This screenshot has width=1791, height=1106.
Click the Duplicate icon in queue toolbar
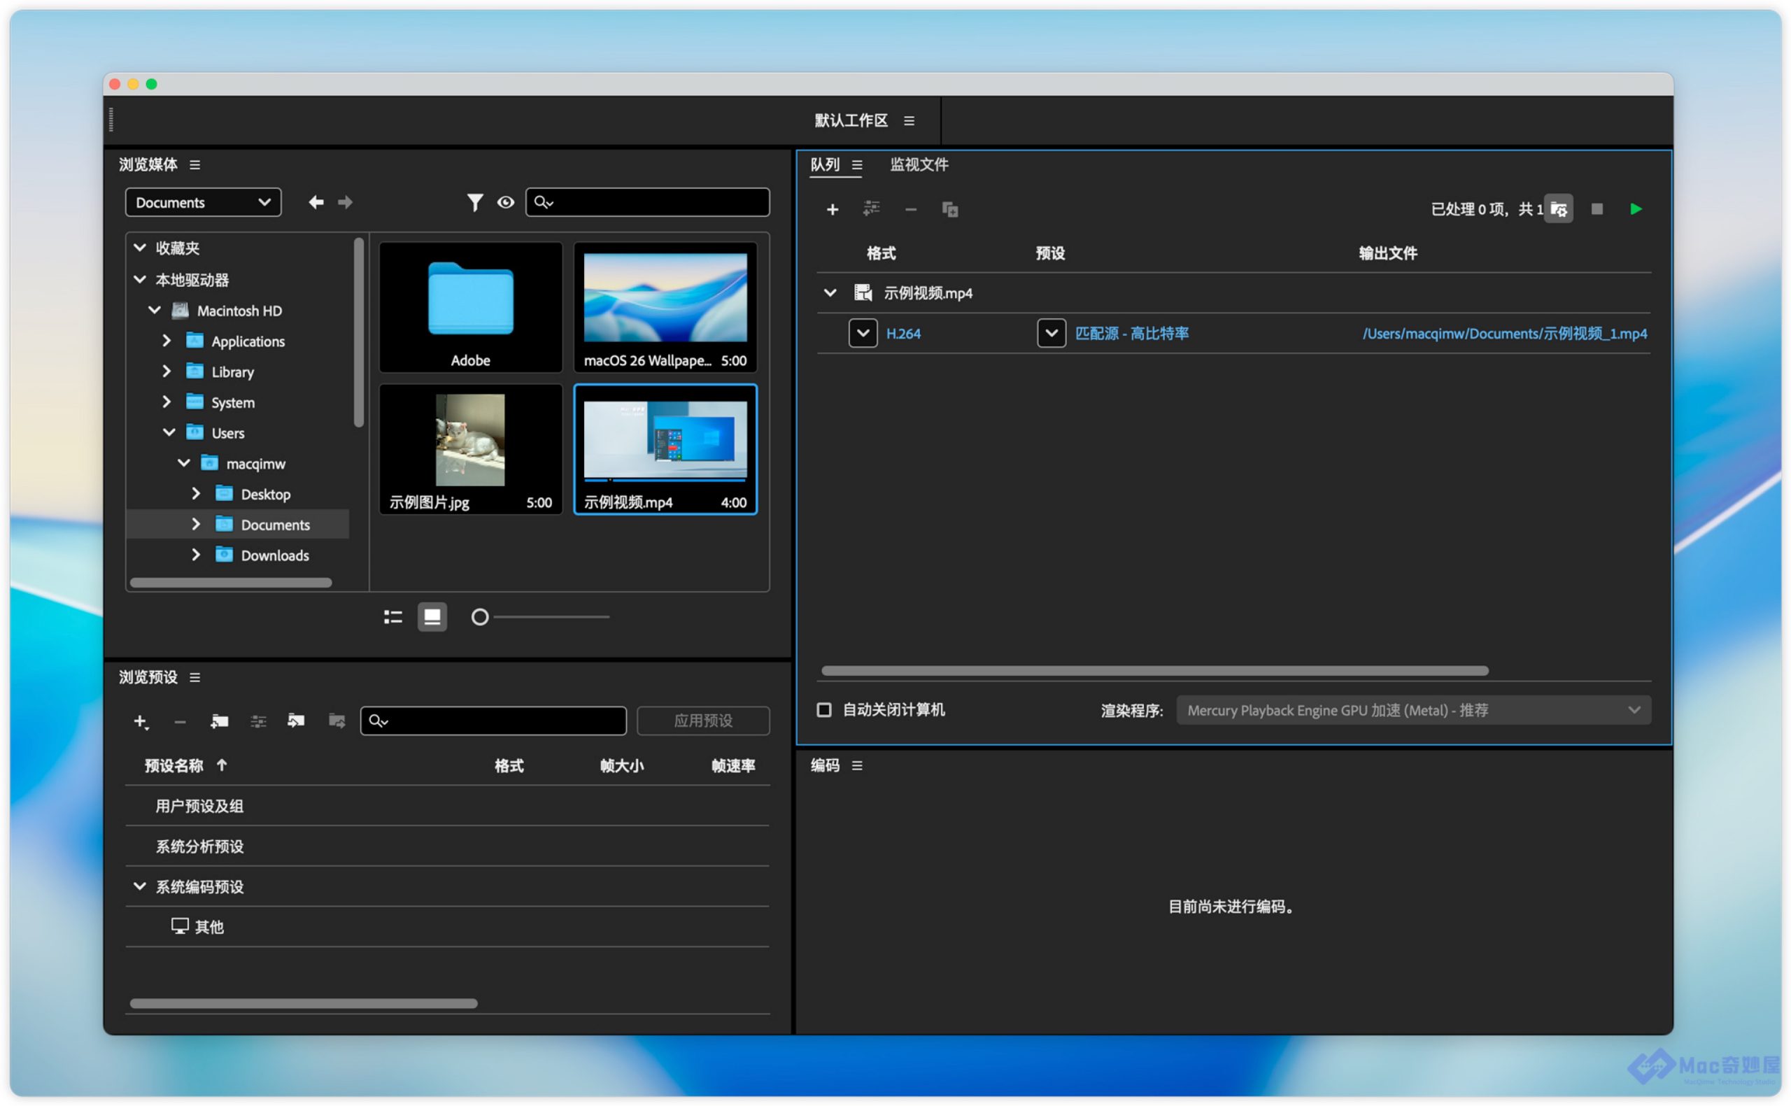pyautogui.click(x=949, y=210)
